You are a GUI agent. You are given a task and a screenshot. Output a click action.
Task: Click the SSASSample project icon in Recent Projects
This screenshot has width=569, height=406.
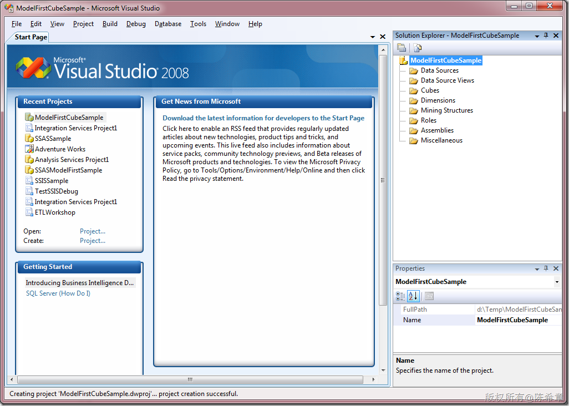click(x=29, y=138)
